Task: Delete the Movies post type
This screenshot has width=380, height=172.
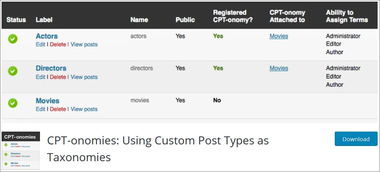Action: 58,109
